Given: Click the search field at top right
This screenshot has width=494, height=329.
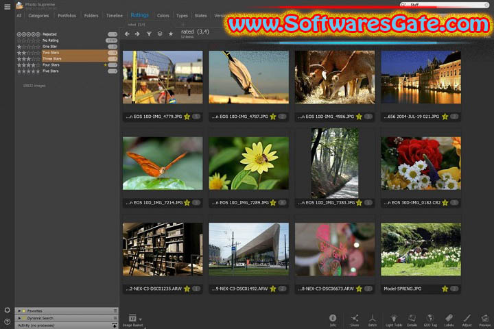Looking at the screenshot, I should click(444, 5).
